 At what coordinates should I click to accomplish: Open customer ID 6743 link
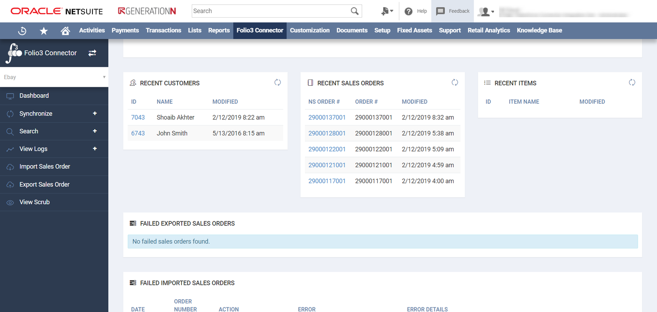138,133
